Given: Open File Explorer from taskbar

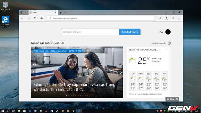Looking at the screenshot, I should [x=19, y=111].
